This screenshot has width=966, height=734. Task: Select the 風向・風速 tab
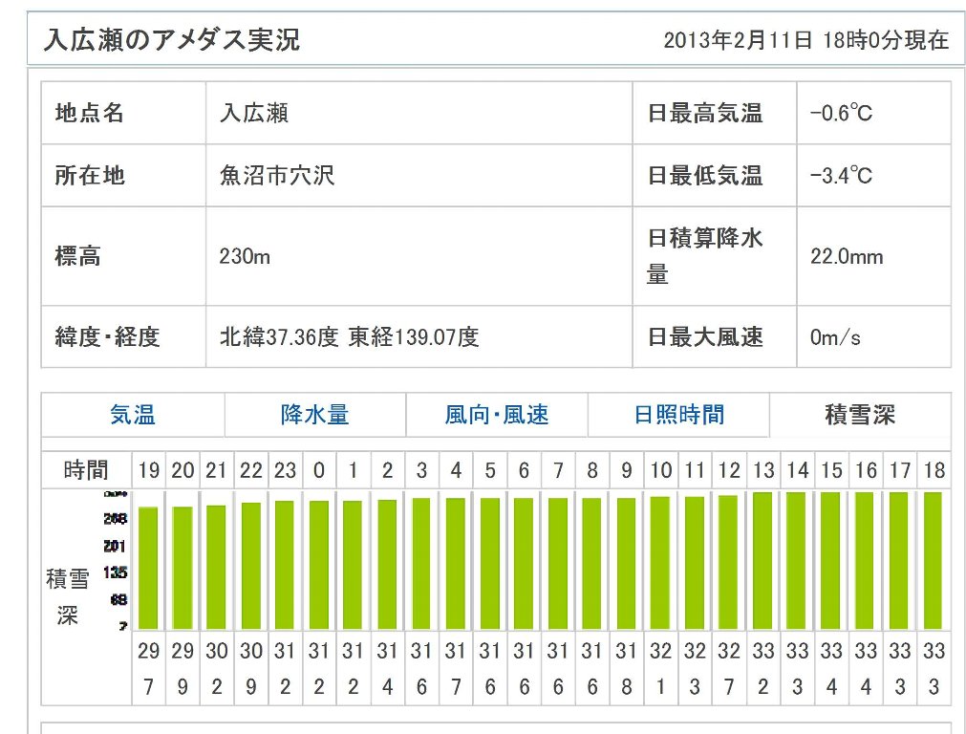pos(496,415)
